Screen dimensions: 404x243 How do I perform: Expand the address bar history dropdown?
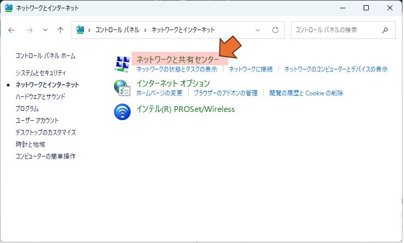click(258, 30)
